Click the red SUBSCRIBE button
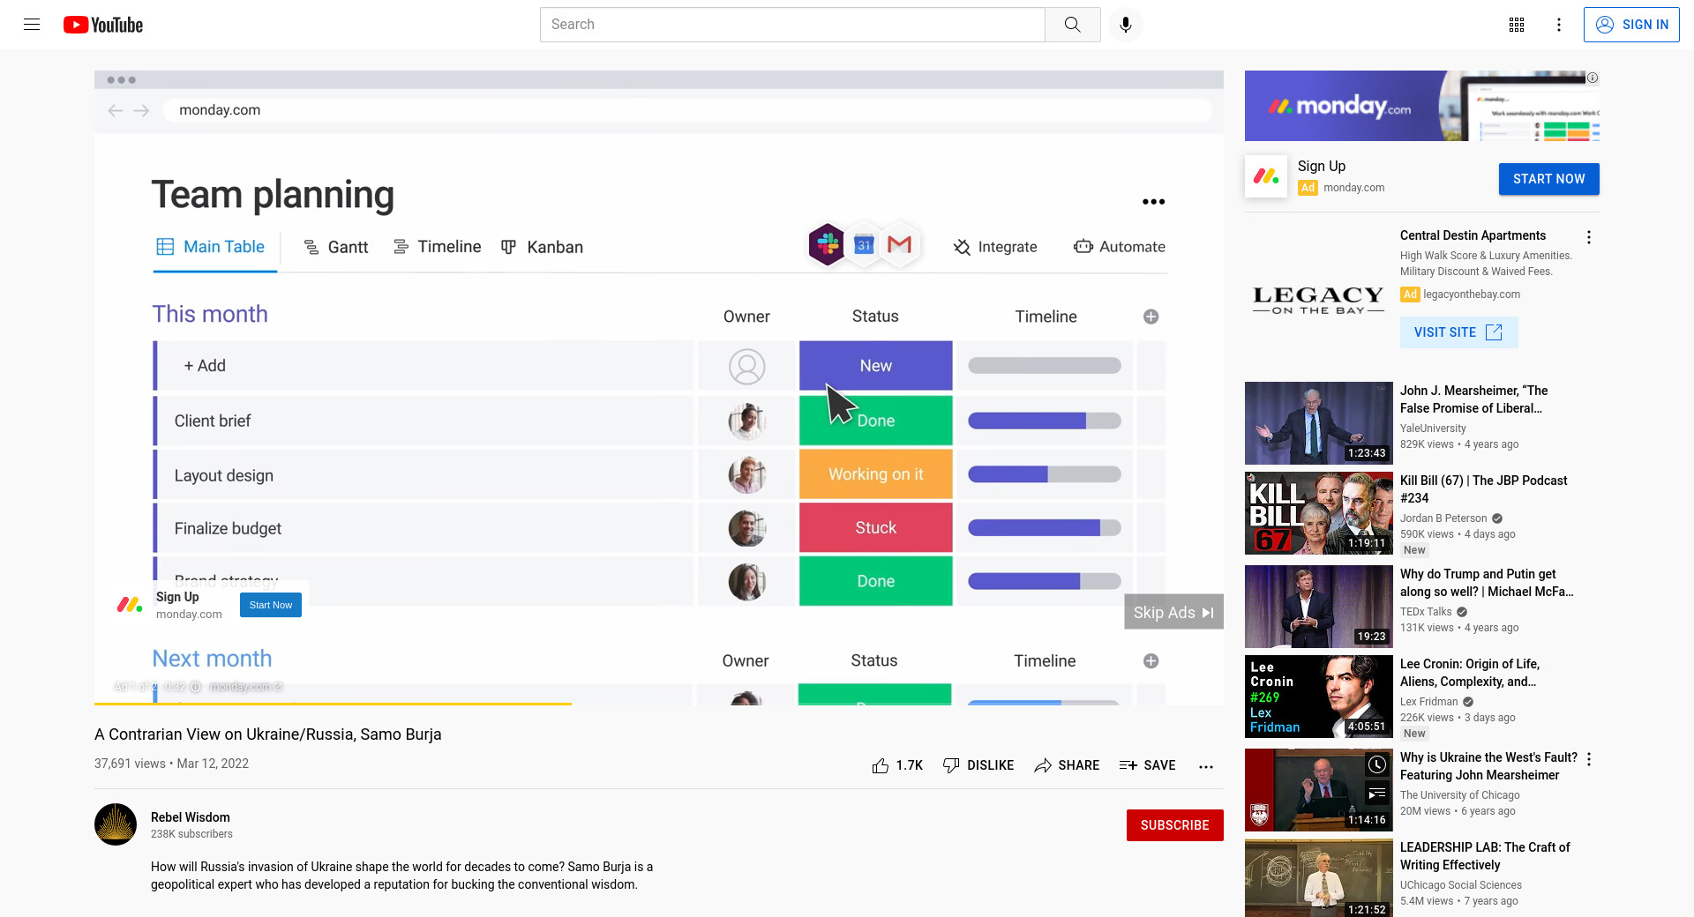 [x=1174, y=825]
